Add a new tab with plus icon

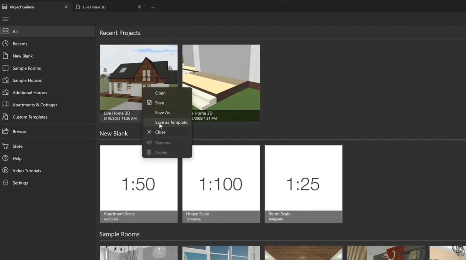[x=153, y=7]
